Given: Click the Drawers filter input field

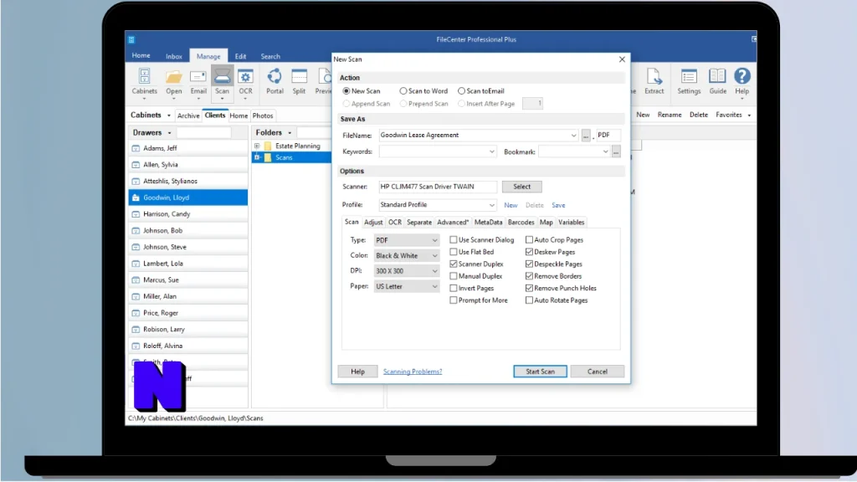Looking at the screenshot, I should (203, 132).
